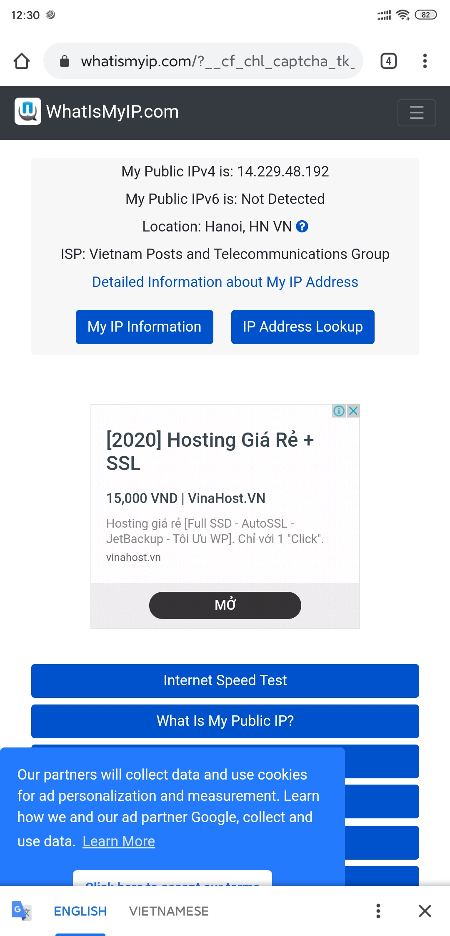Dismiss the translate bar

click(x=425, y=911)
